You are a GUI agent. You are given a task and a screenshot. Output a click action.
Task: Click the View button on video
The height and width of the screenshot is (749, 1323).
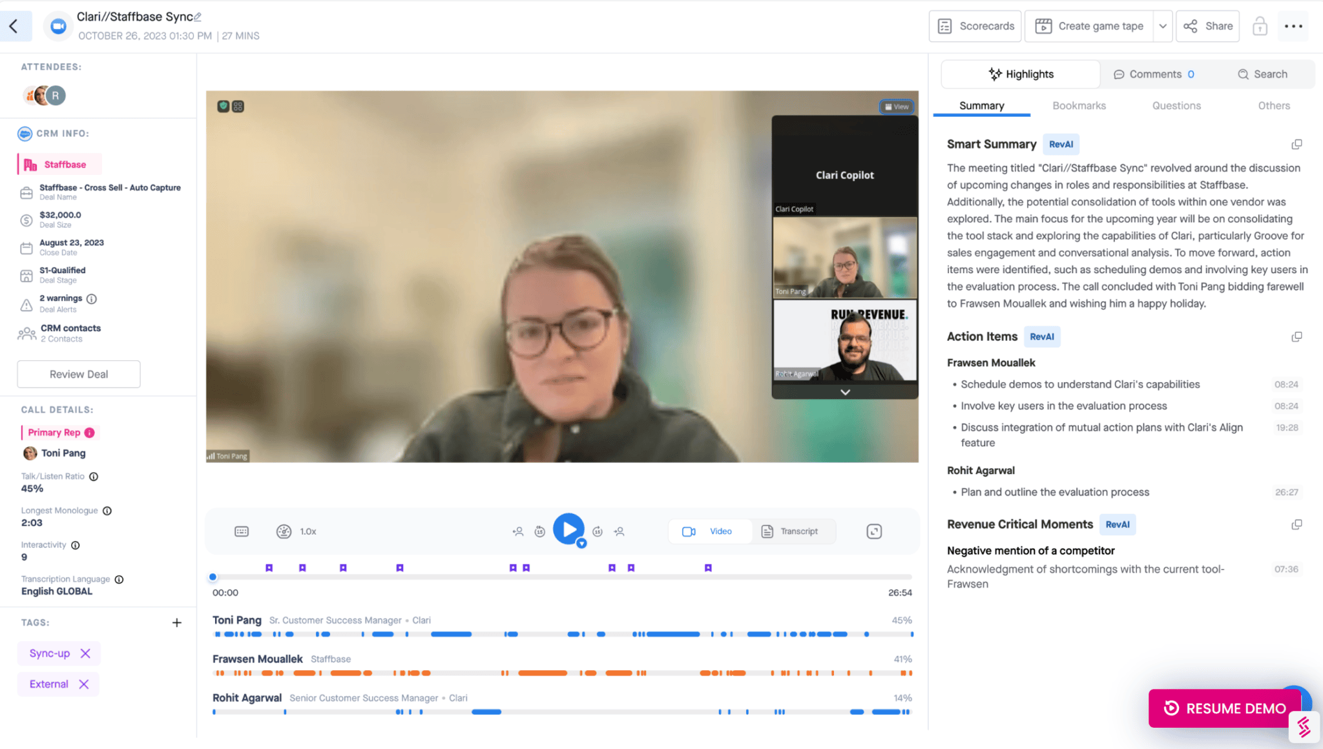(x=897, y=107)
